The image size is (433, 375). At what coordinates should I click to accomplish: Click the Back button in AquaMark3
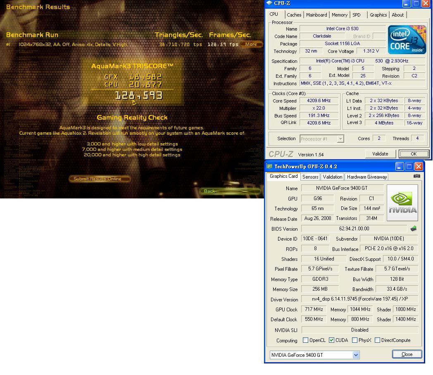coord(230,191)
